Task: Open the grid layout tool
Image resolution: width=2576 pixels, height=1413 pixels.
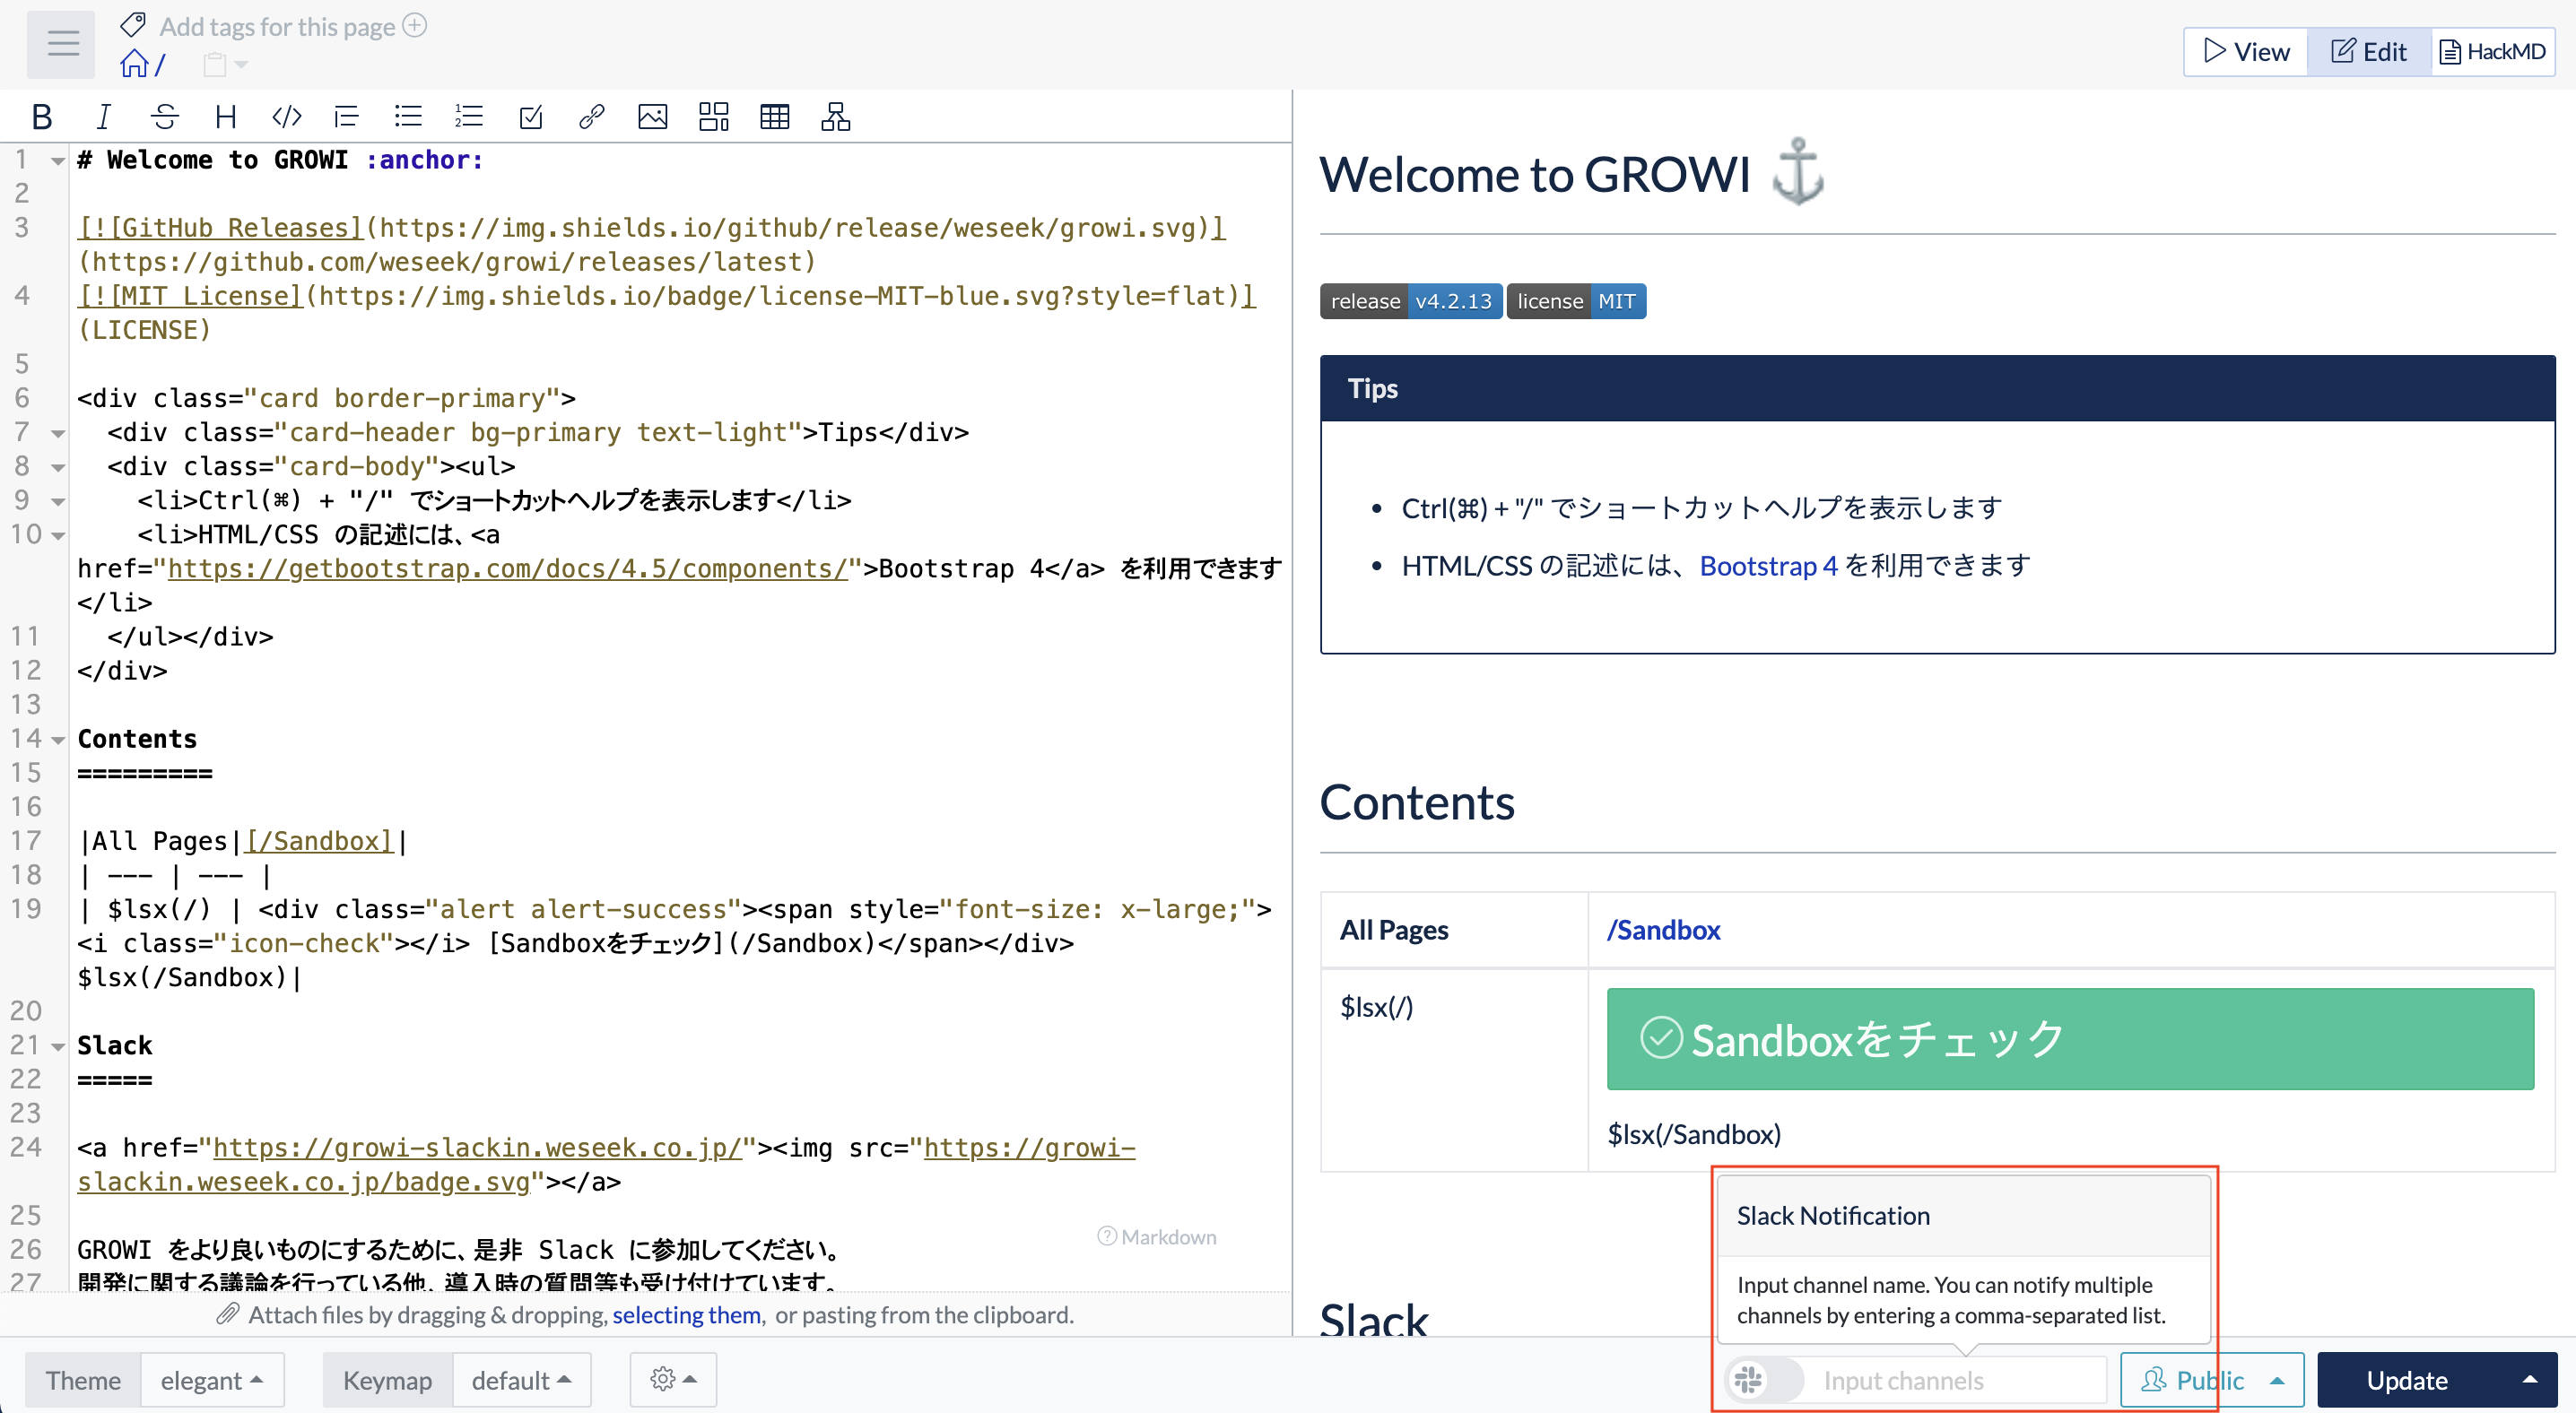Action: 714,117
